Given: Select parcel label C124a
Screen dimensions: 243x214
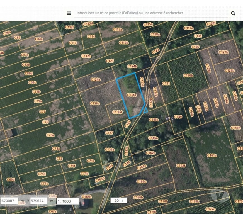Looking at the screenshot, I should point(96,79).
